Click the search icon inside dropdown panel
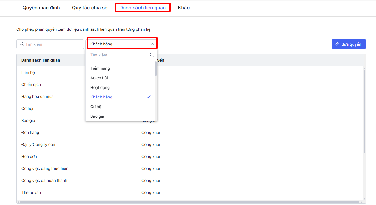Image resolution: width=376 pixels, height=205 pixels. tap(152, 55)
